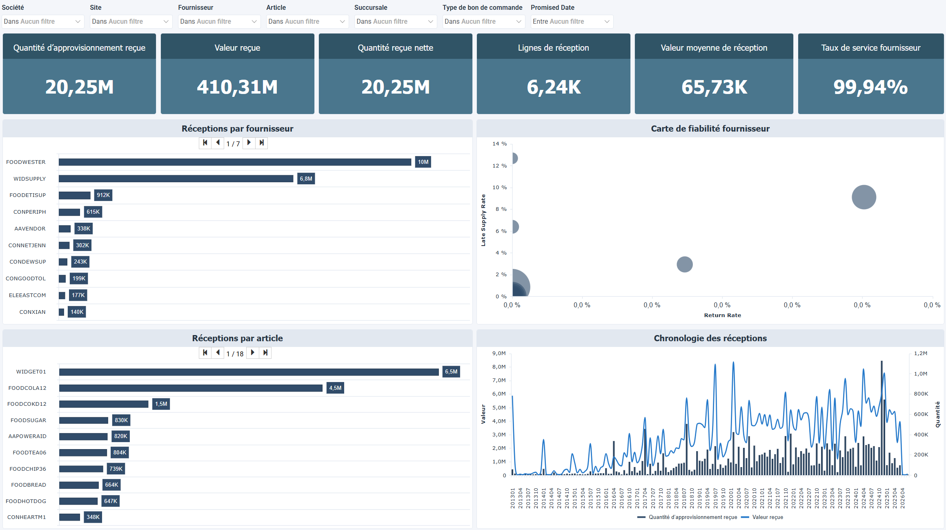Open the Fournisseur filter dropdown
946x530 pixels.
pyautogui.click(x=219, y=21)
